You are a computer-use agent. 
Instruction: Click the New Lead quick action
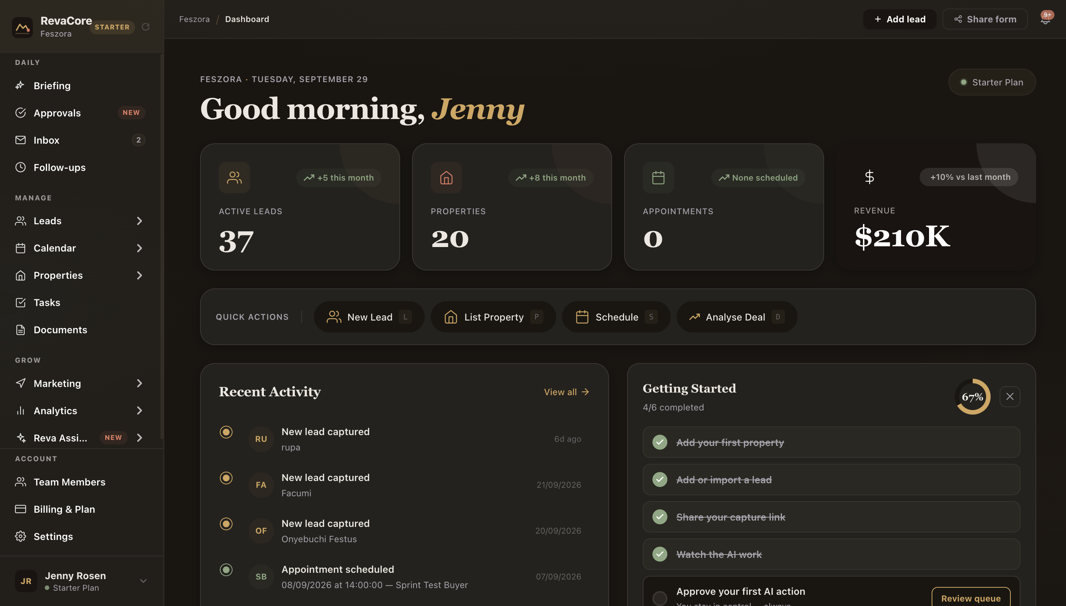369,317
